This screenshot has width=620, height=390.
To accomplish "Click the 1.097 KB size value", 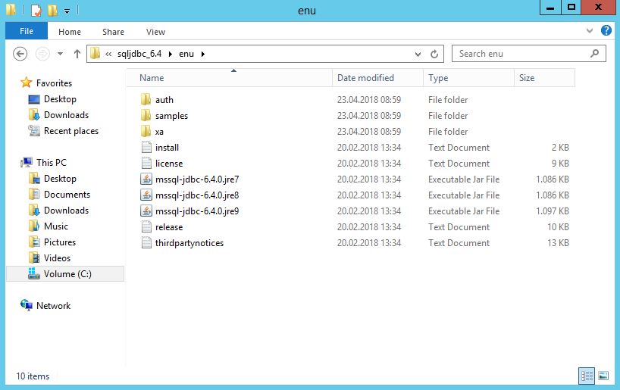I will (552, 211).
